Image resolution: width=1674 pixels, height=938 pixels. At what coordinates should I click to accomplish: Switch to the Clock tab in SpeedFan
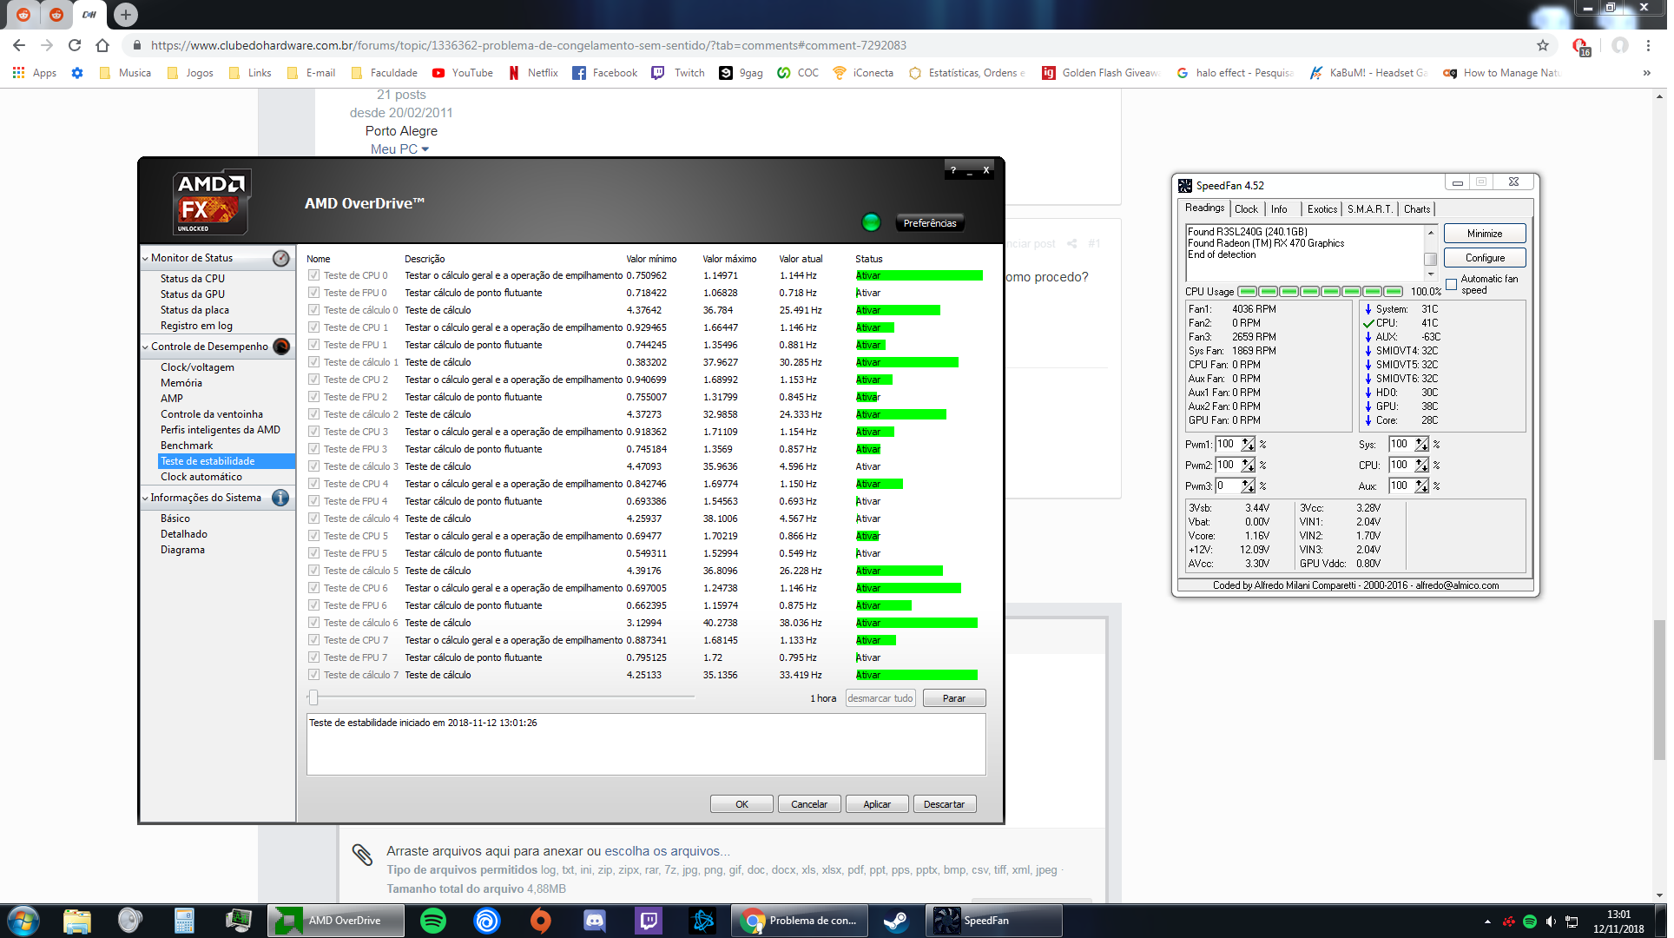pyautogui.click(x=1246, y=209)
